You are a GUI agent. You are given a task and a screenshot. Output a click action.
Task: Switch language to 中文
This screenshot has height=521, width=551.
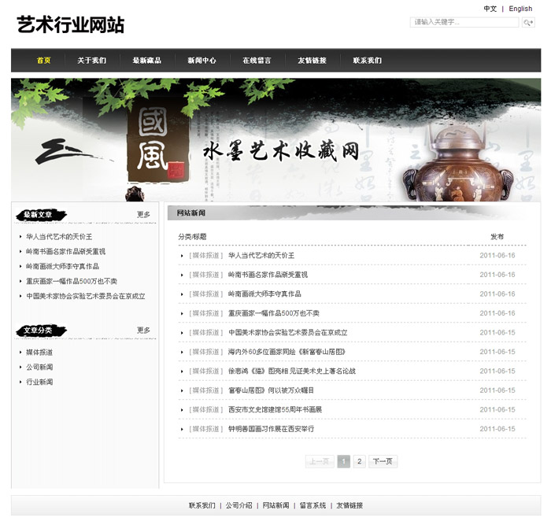point(490,9)
